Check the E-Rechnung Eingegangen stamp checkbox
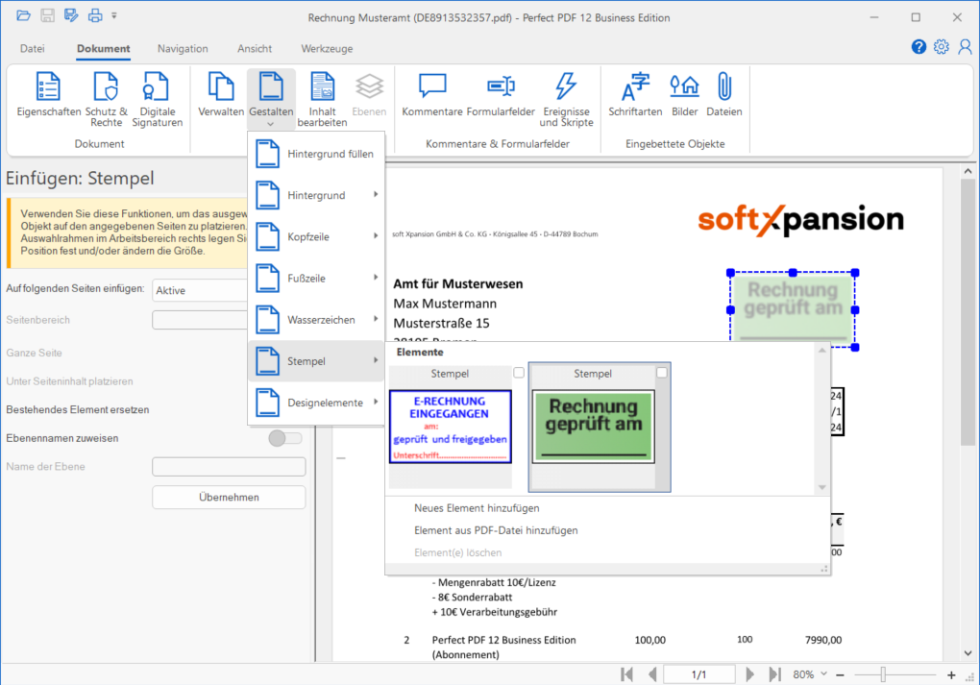This screenshot has height=685, width=980. [x=519, y=373]
